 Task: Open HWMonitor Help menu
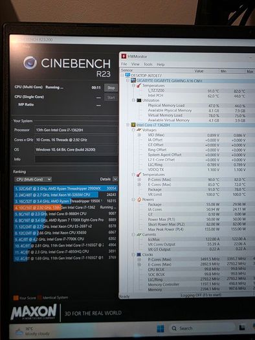click(161, 64)
